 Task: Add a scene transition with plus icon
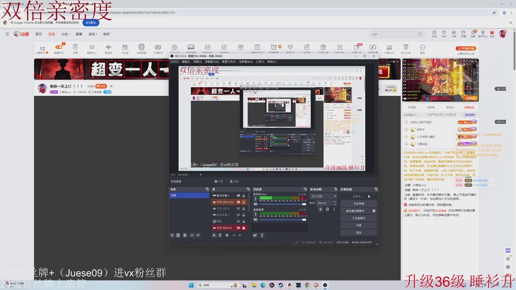pos(320,209)
